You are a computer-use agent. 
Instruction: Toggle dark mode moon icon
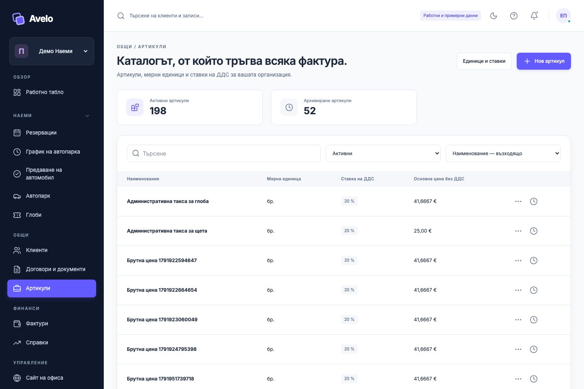point(494,16)
